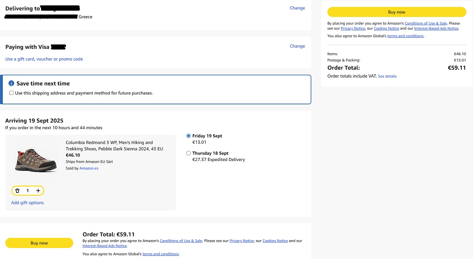The width and height of the screenshot is (473, 259).
Task: Click the Greece text in the delivery address
Action: [85, 17]
